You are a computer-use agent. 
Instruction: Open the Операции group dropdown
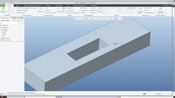7,15
